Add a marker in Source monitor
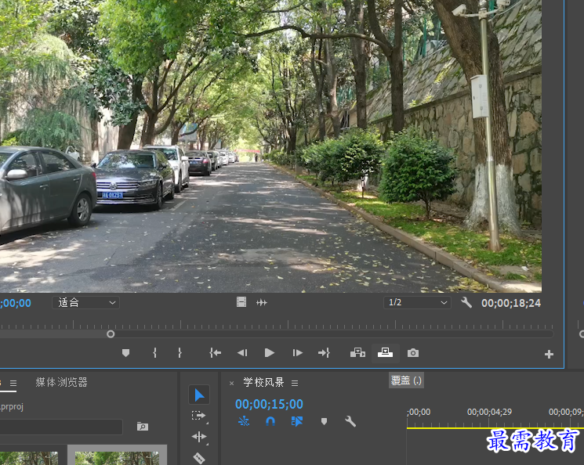This screenshot has width=584, height=465. pos(126,352)
